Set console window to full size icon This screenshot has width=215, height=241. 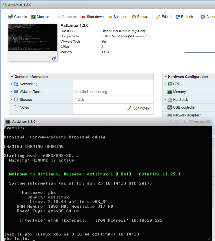[180, 122]
